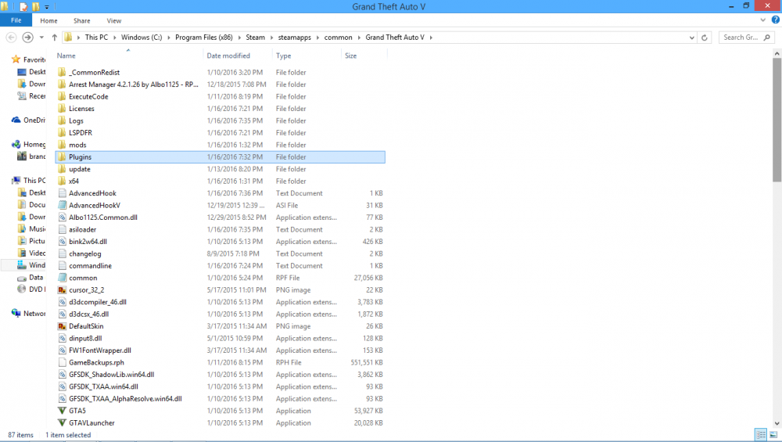Navigate to Windows (C:) in breadcrumb
The image size is (782, 442).
pos(142,38)
